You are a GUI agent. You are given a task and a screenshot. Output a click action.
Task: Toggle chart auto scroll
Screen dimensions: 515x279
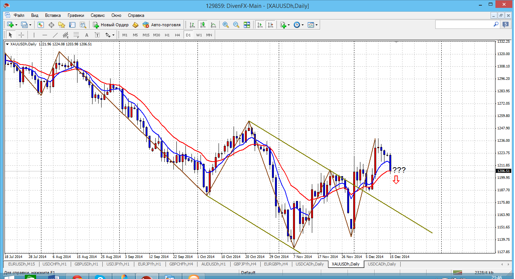coord(260,25)
